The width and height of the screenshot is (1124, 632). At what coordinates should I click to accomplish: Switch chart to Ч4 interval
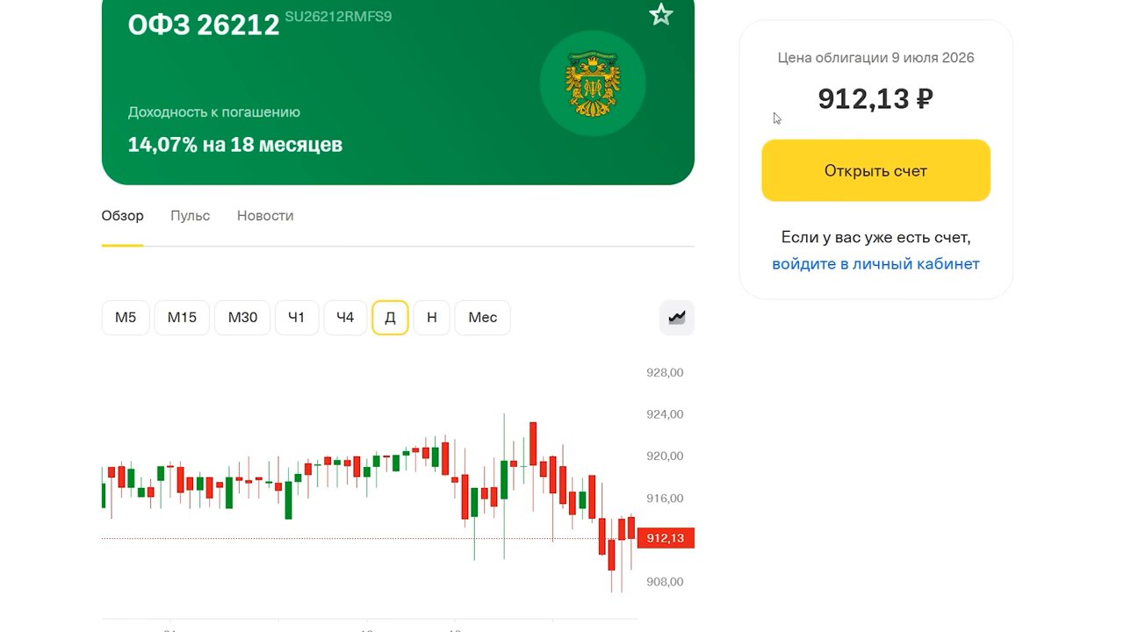pos(345,317)
